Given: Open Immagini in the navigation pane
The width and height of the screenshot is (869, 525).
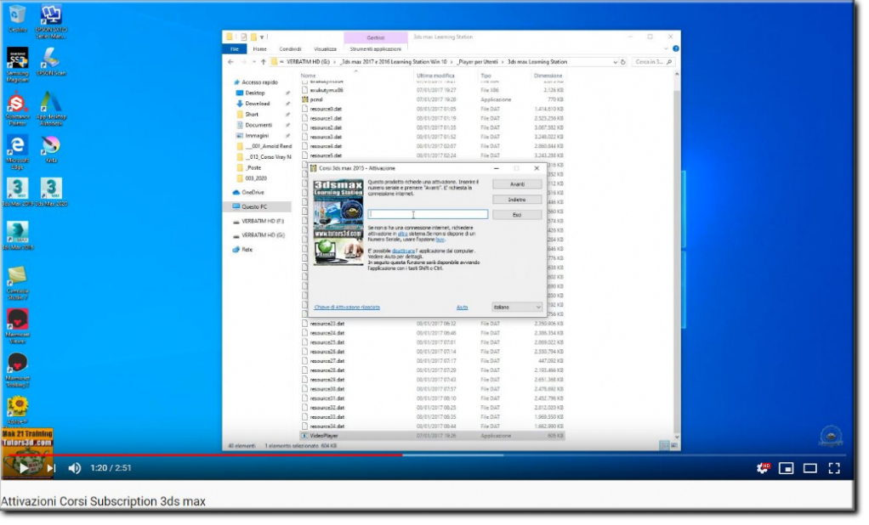Looking at the screenshot, I should click(257, 136).
